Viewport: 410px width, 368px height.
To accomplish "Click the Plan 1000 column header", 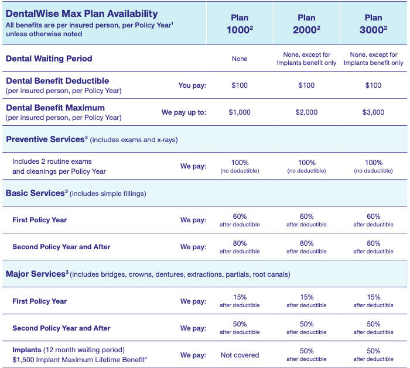I will pos(240,24).
